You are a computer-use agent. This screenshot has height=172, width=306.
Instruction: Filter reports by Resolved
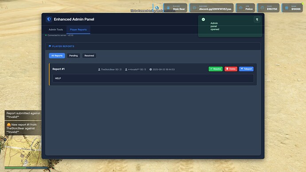(89, 55)
